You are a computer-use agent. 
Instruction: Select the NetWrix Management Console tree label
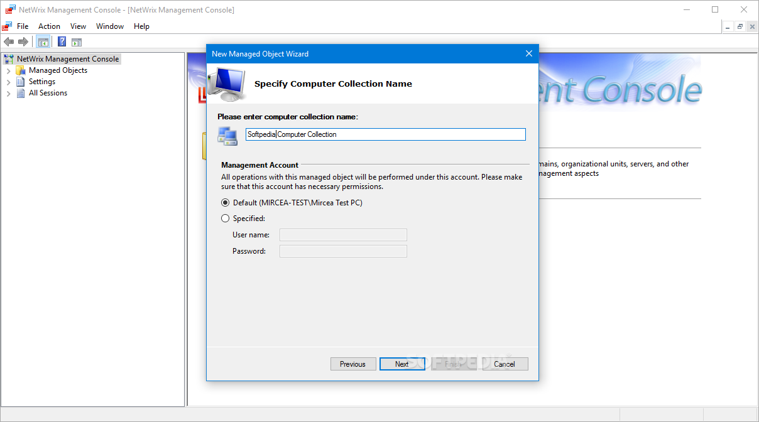pyautogui.click(x=68, y=59)
